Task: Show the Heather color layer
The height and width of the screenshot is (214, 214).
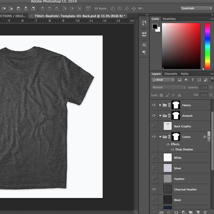Action: tap(154, 178)
